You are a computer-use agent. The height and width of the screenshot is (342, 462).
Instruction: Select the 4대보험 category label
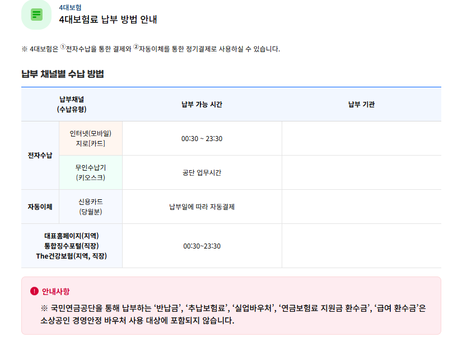point(70,8)
